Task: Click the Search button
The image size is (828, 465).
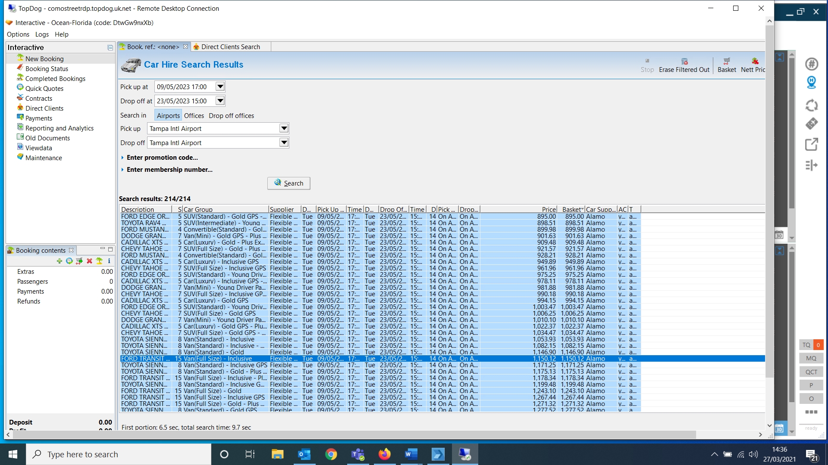Action: [289, 183]
